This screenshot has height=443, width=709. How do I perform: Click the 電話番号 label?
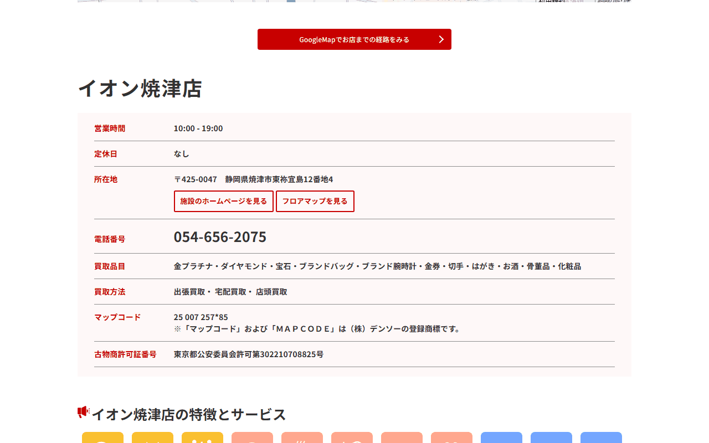(x=110, y=239)
